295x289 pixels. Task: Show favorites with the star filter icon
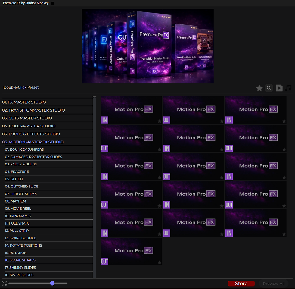pos(259,88)
